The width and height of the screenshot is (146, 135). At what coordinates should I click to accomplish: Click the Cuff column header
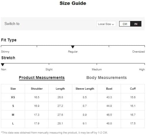pos(133,89)
